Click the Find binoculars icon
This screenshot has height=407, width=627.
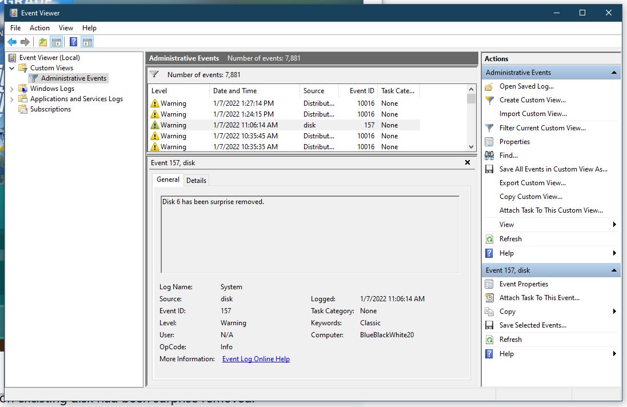click(x=489, y=155)
